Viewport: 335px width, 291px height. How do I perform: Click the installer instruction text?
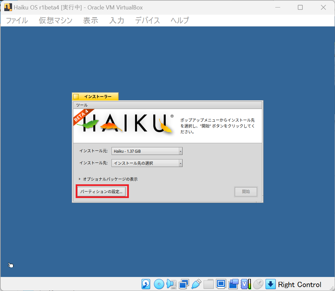218,126
